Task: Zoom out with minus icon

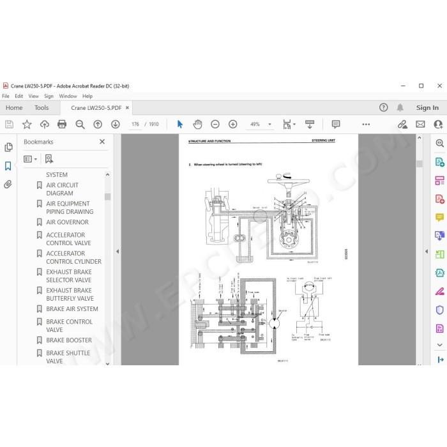Action: coord(215,125)
